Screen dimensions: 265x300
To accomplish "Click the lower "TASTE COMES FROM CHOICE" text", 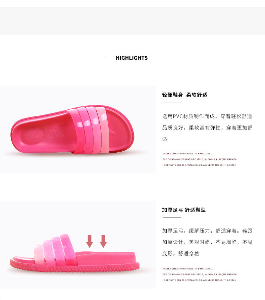I will (x=188, y=268).
